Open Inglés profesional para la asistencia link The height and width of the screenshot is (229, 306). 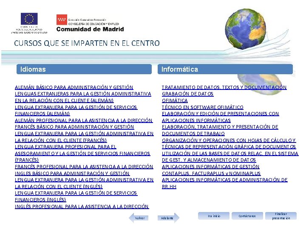pyautogui.click(x=82, y=207)
